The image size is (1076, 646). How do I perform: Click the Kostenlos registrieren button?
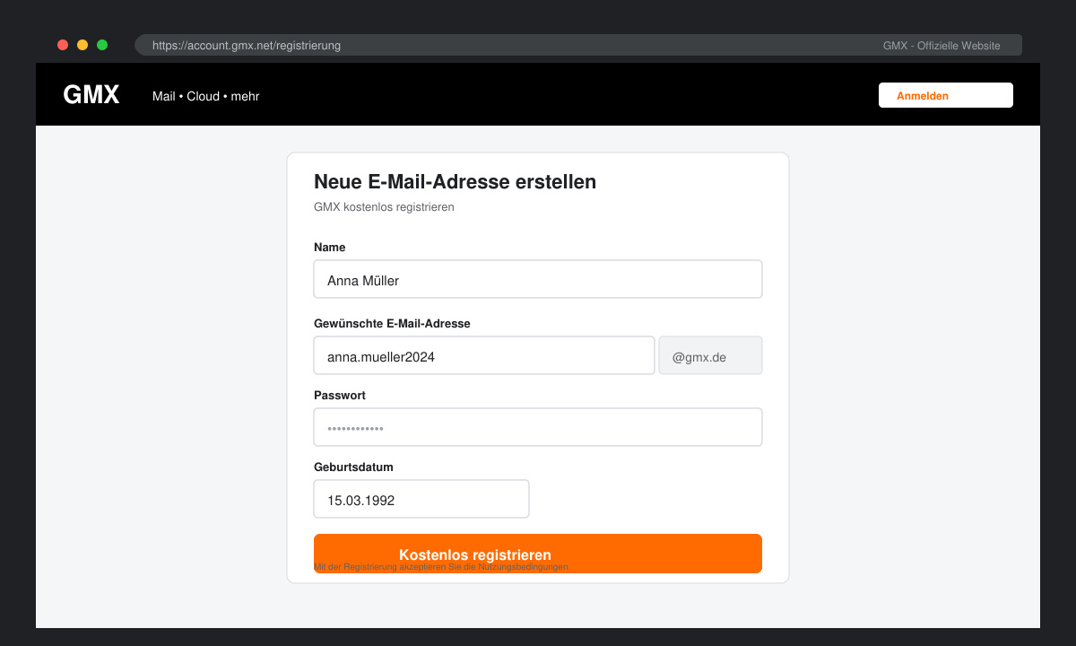coord(538,554)
